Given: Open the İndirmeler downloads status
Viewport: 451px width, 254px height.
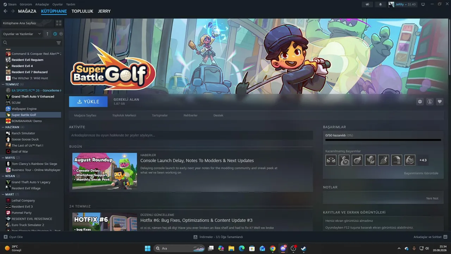Looking at the screenshot, I should (x=218, y=237).
